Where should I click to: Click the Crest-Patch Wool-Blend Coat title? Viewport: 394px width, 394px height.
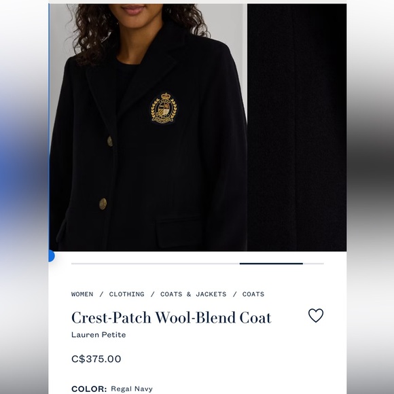pyautogui.click(x=171, y=317)
